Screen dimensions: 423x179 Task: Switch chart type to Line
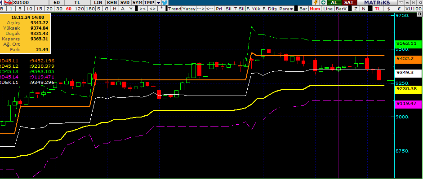point(328,9)
